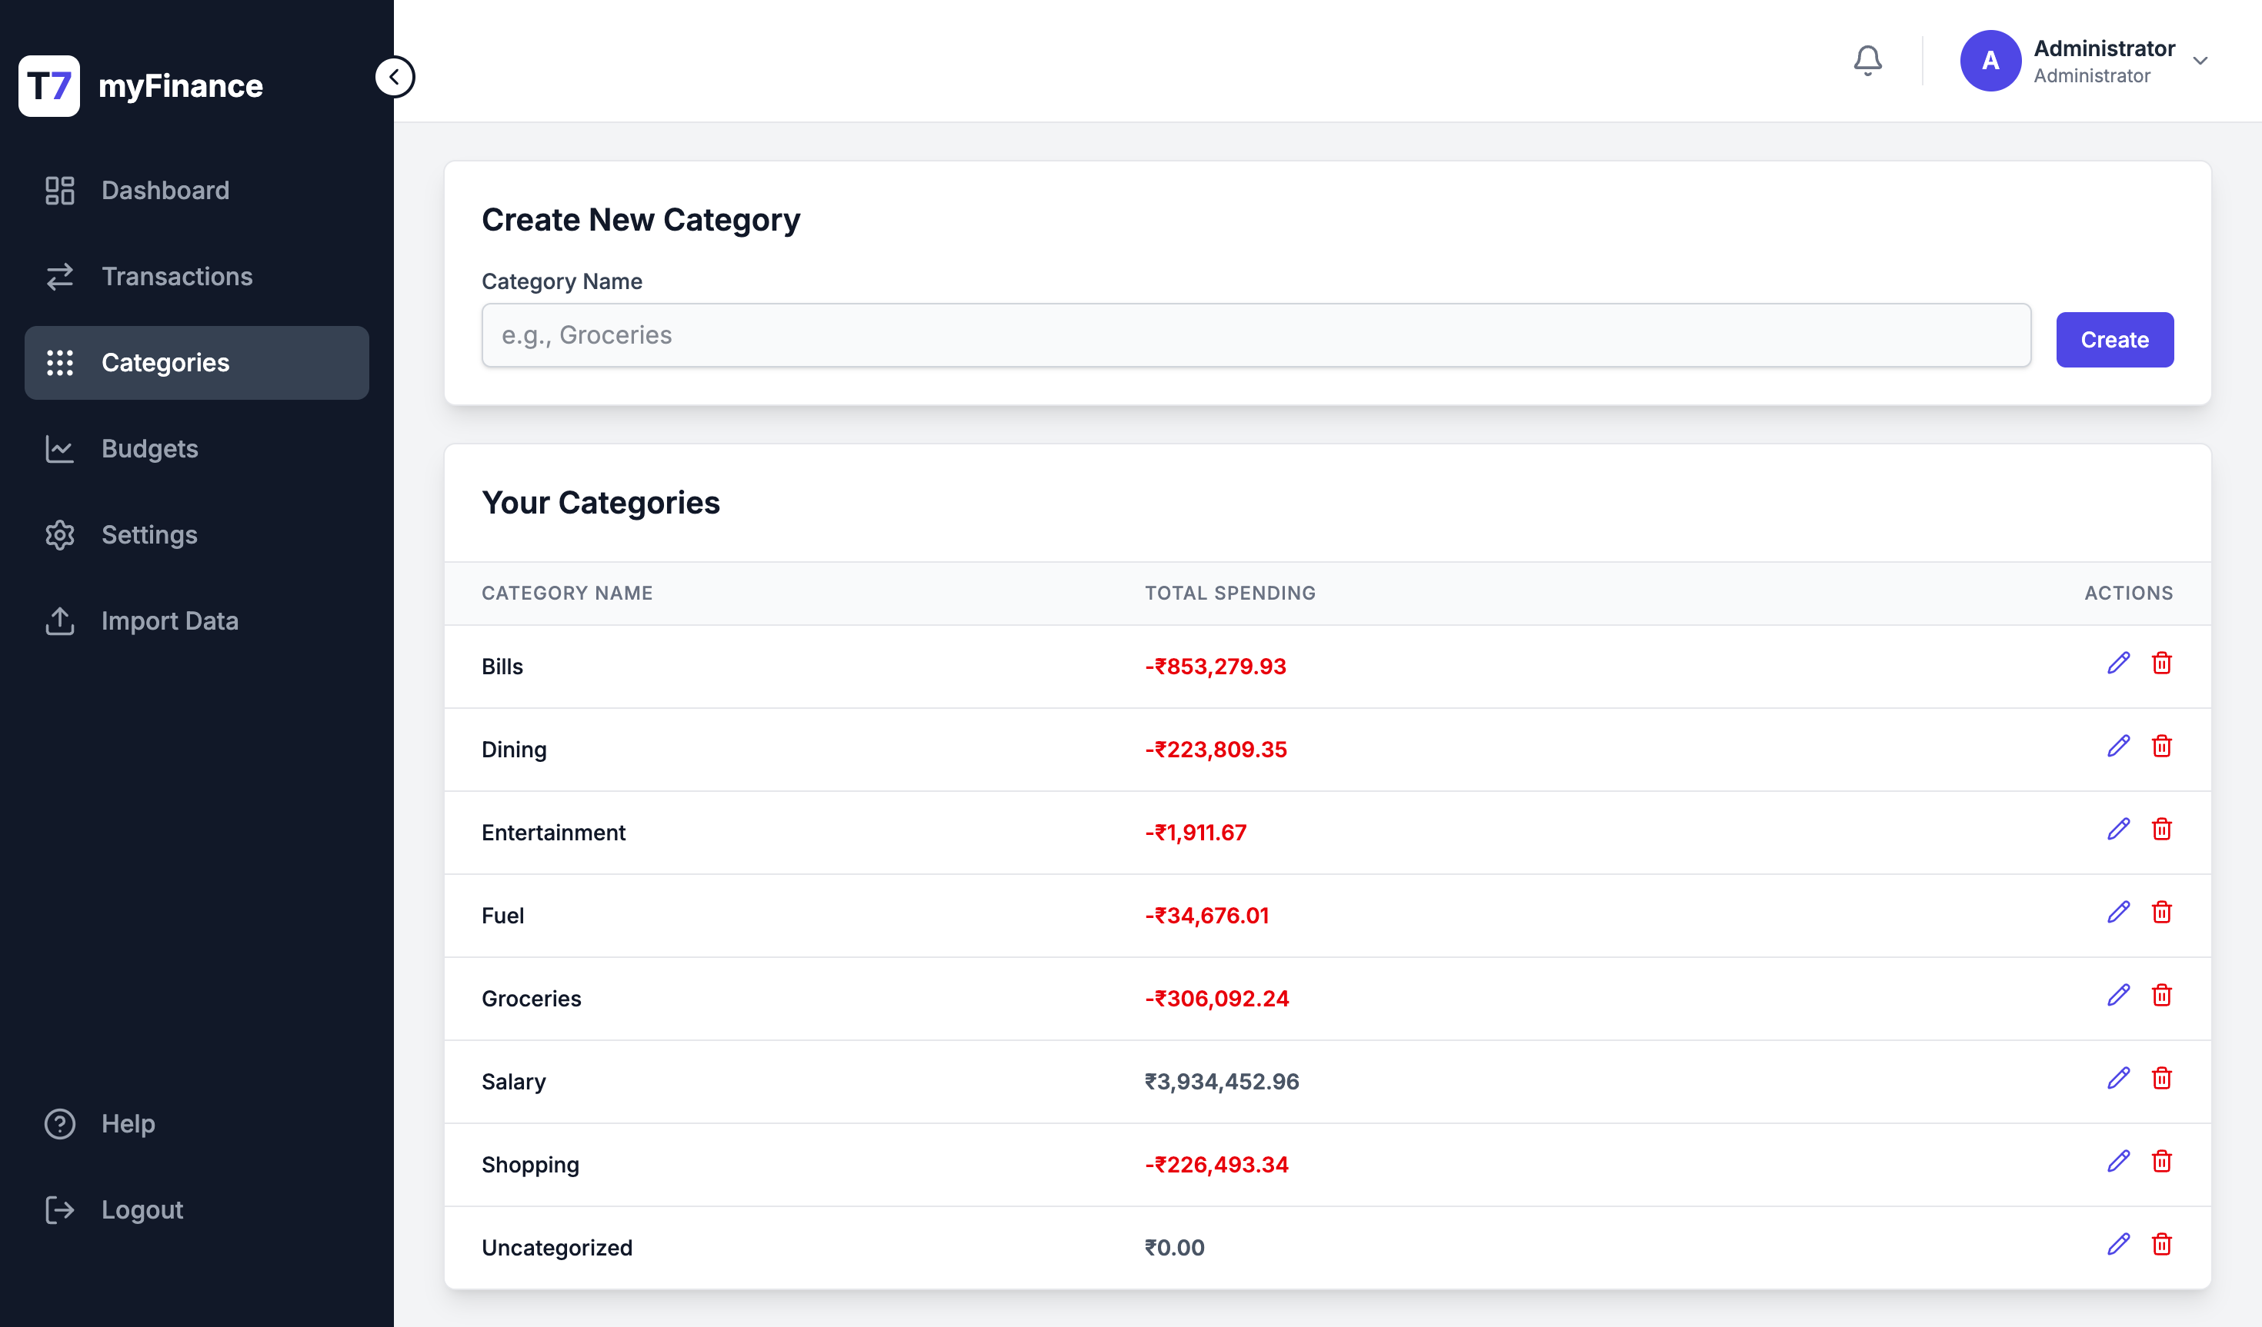Click the Category Name input field
Screen dimensions: 2262x1327
pyautogui.click(x=1256, y=334)
